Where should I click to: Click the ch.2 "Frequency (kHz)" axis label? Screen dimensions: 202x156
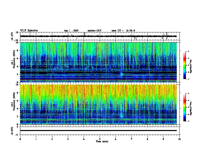tap(14, 101)
